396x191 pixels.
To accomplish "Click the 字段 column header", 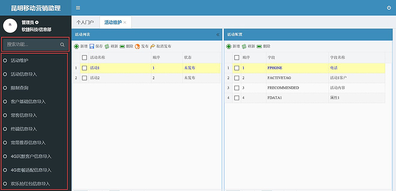I will click(x=297, y=57).
